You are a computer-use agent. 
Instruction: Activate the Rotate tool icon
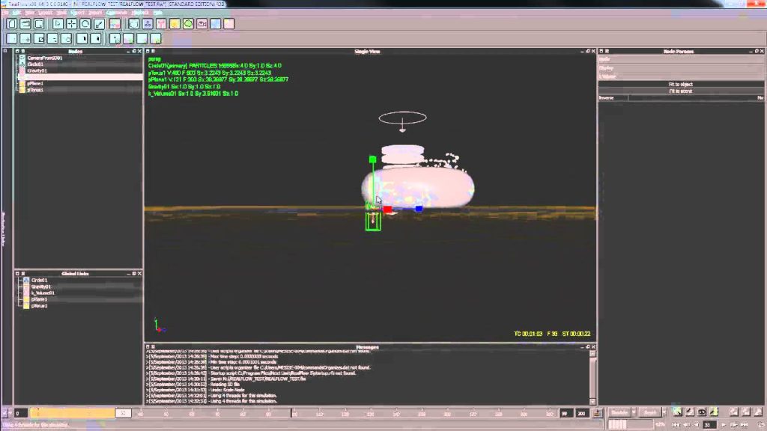click(x=85, y=23)
